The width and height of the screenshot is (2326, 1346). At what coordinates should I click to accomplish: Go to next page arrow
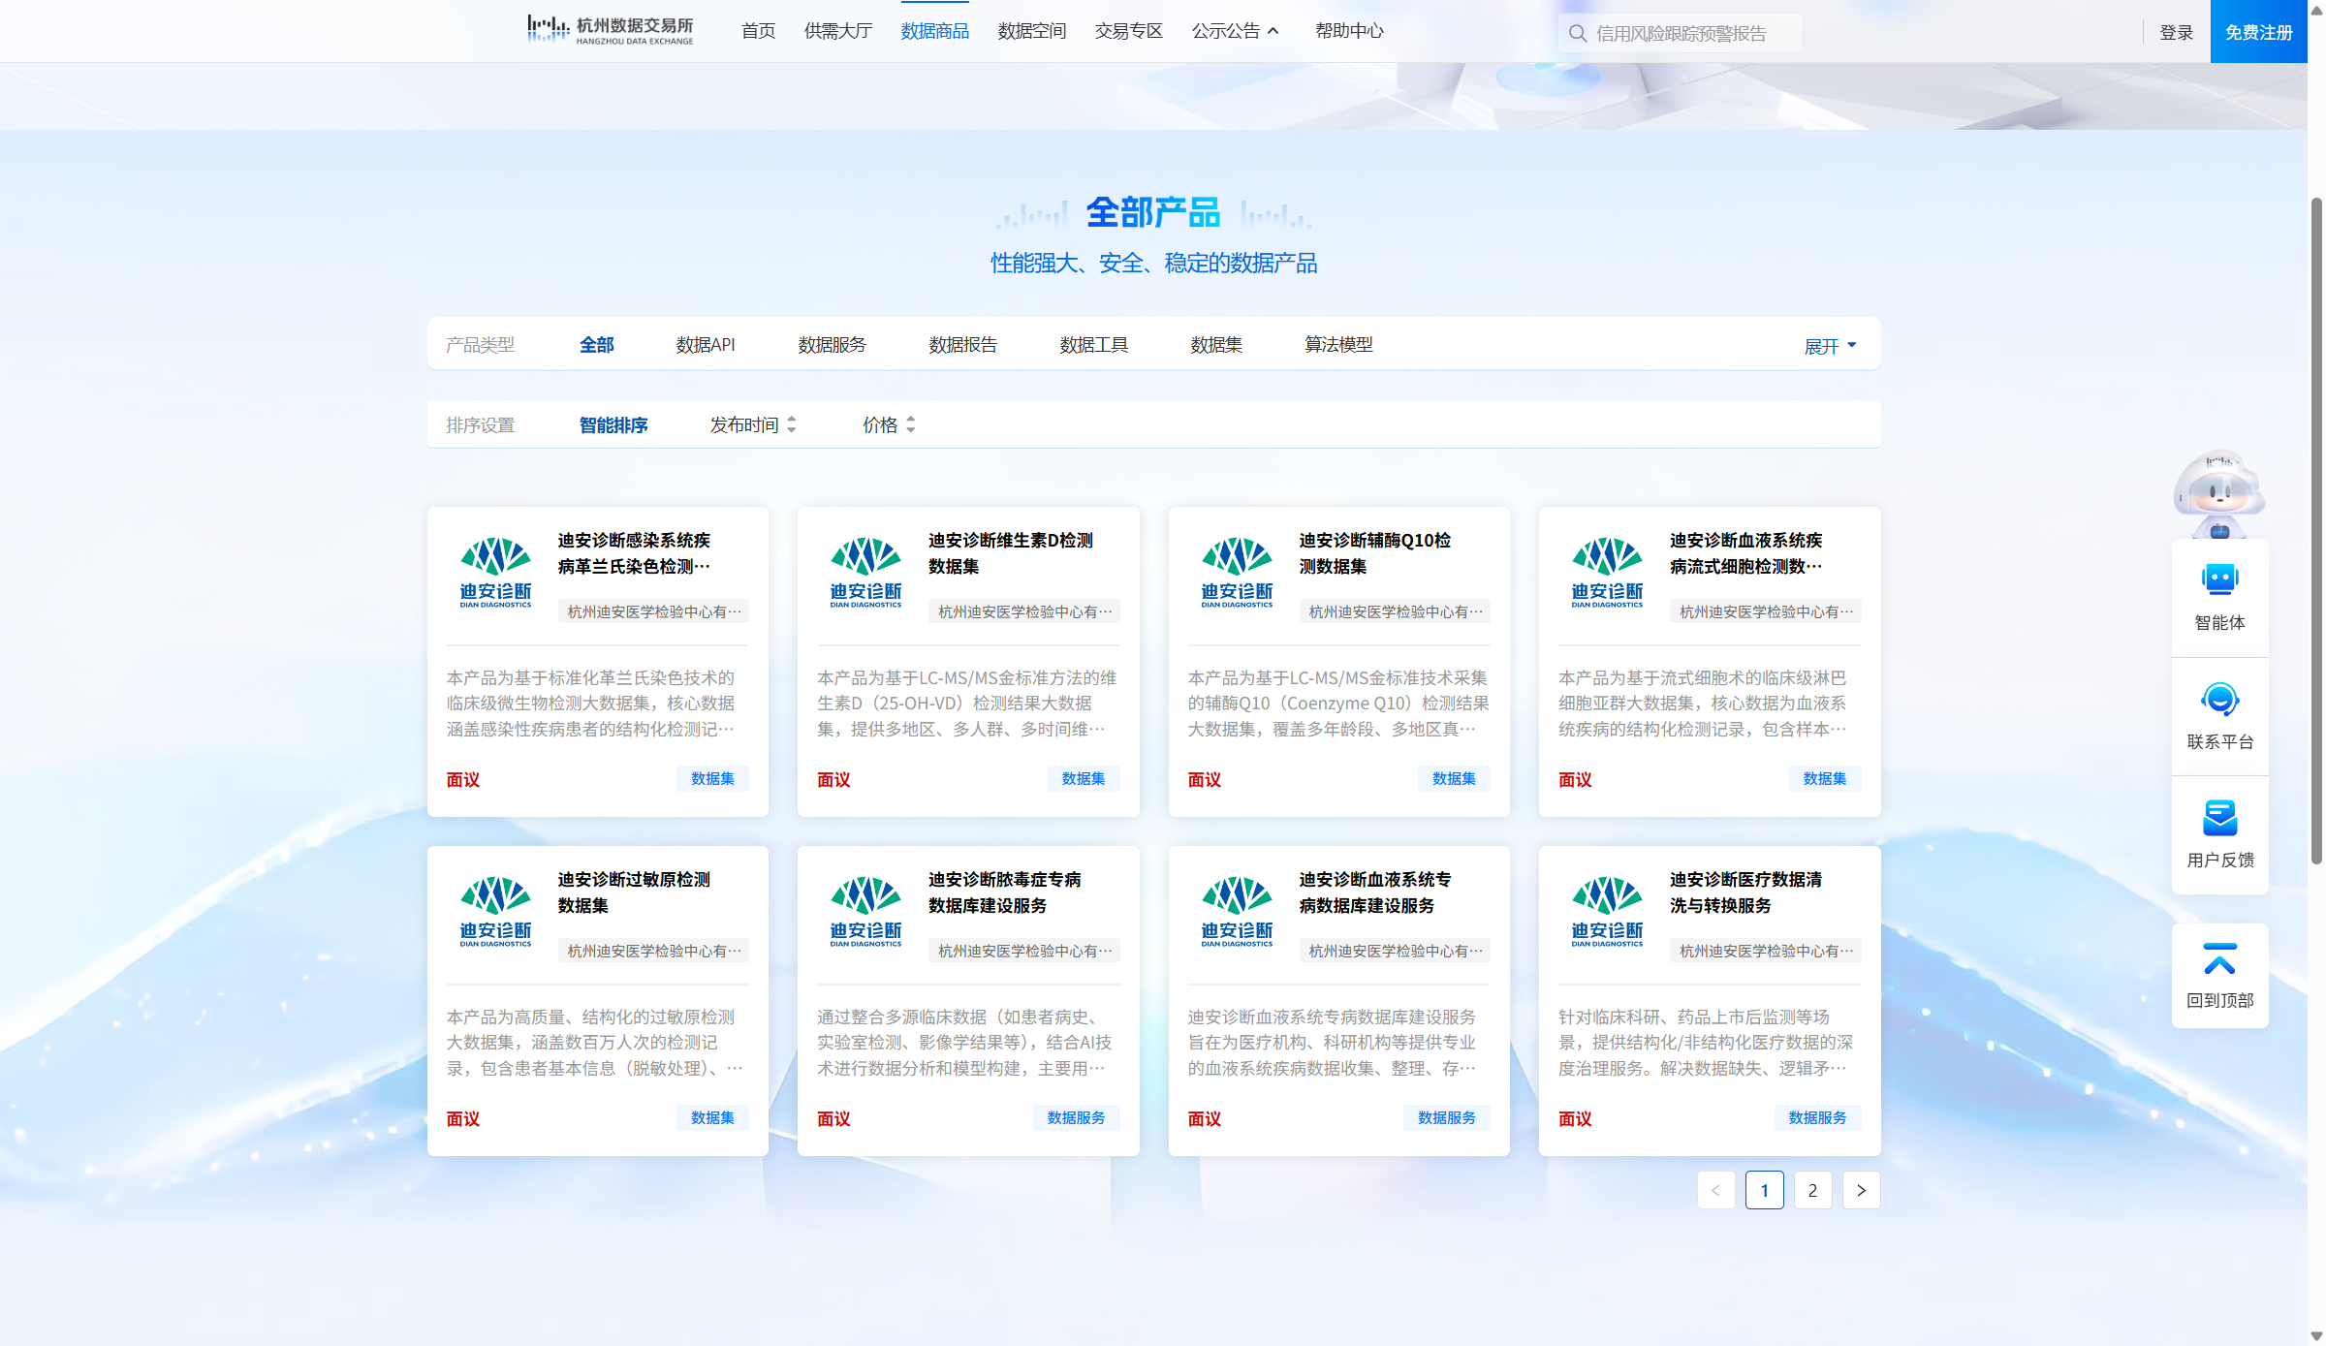1861,1190
